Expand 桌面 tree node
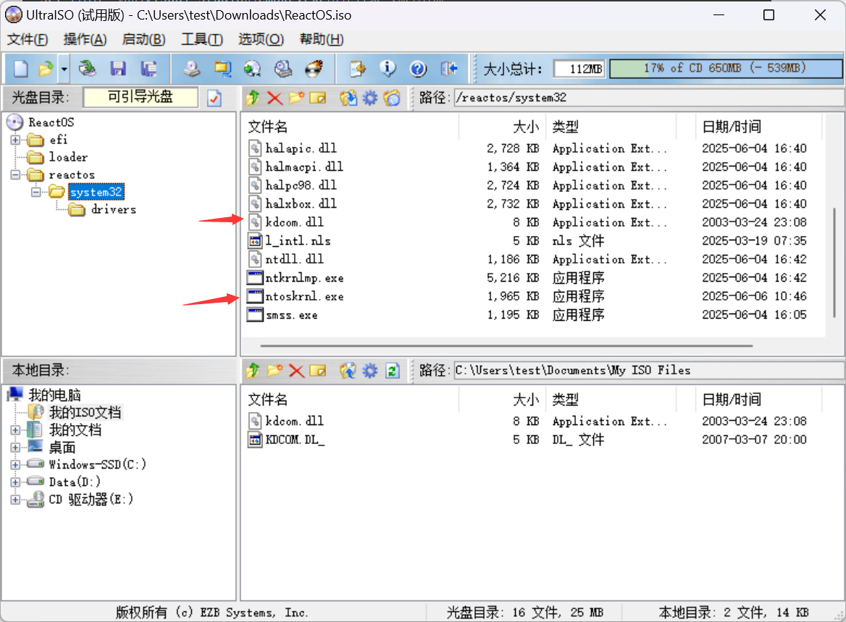 (15, 447)
